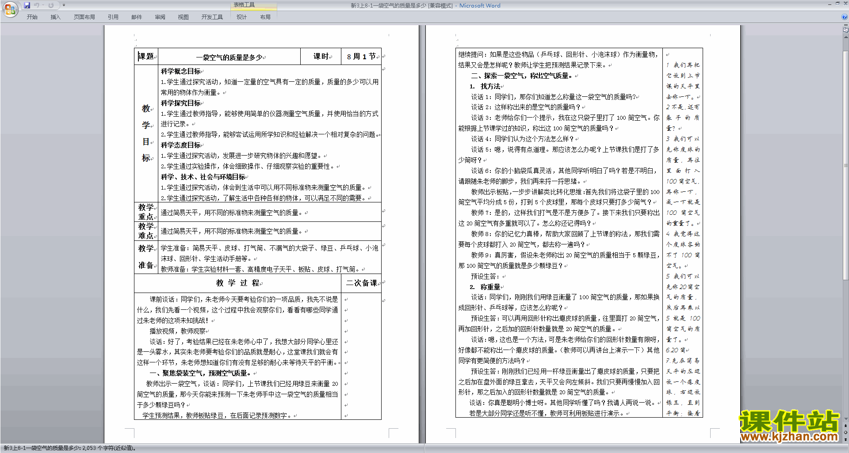Open table tools 布局 tab
This screenshot has height=453, width=849.
coord(265,17)
